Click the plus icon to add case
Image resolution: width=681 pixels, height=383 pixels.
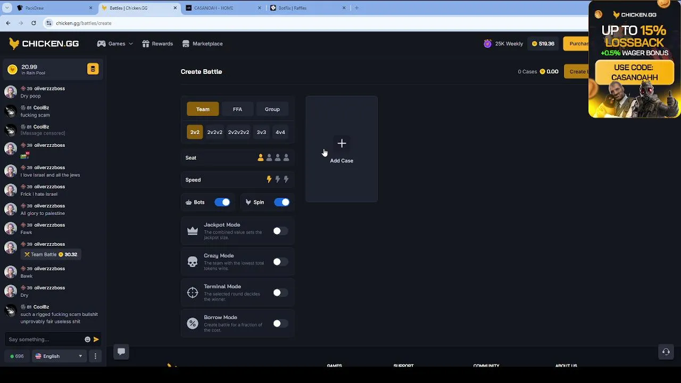342,143
